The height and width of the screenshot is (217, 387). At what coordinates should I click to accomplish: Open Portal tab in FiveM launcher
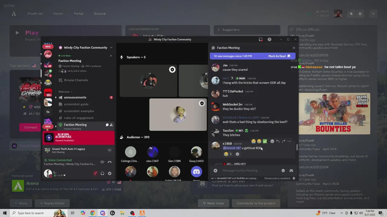tap(79, 14)
